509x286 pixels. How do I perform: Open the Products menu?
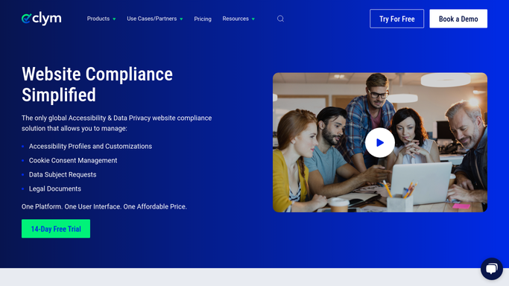(98, 19)
